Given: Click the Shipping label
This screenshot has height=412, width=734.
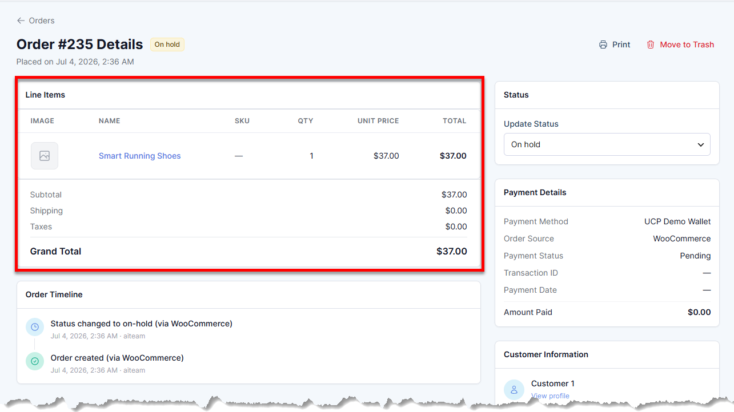Looking at the screenshot, I should (x=46, y=211).
